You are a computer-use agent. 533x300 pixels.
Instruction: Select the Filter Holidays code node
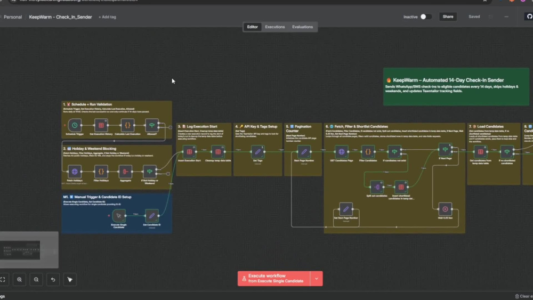tap(101, 172)
